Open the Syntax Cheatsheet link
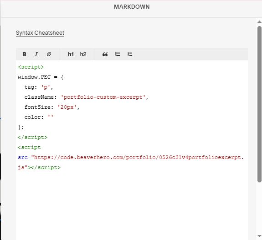 pos(40,33)
